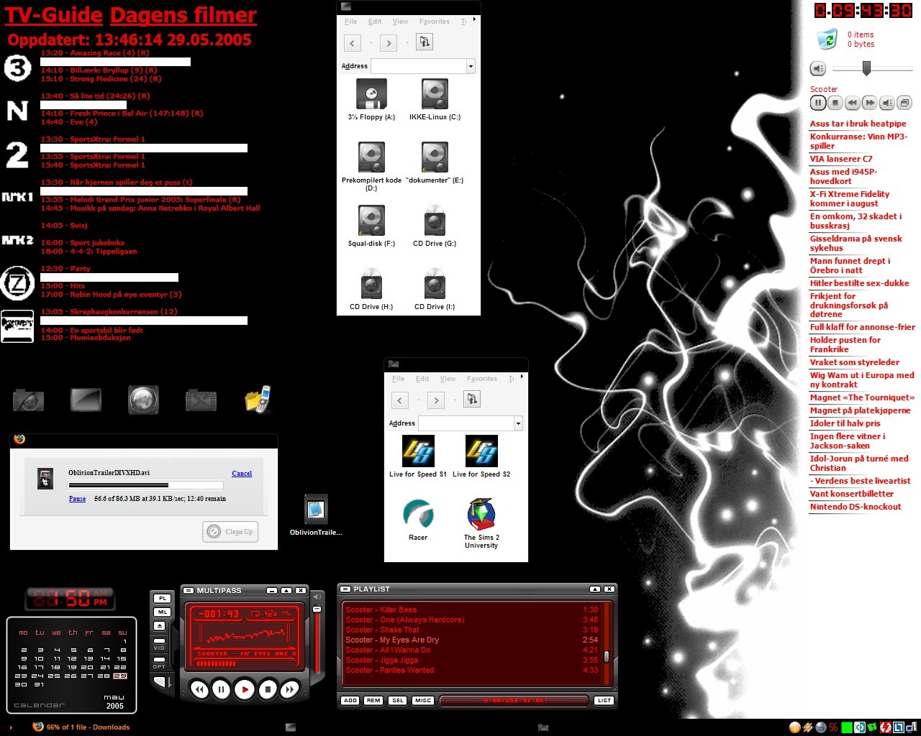The height and width of the screenshot is (736, 921).
Task: Open Winamp MULTIPASS main menu button
Action: [189, 590]
